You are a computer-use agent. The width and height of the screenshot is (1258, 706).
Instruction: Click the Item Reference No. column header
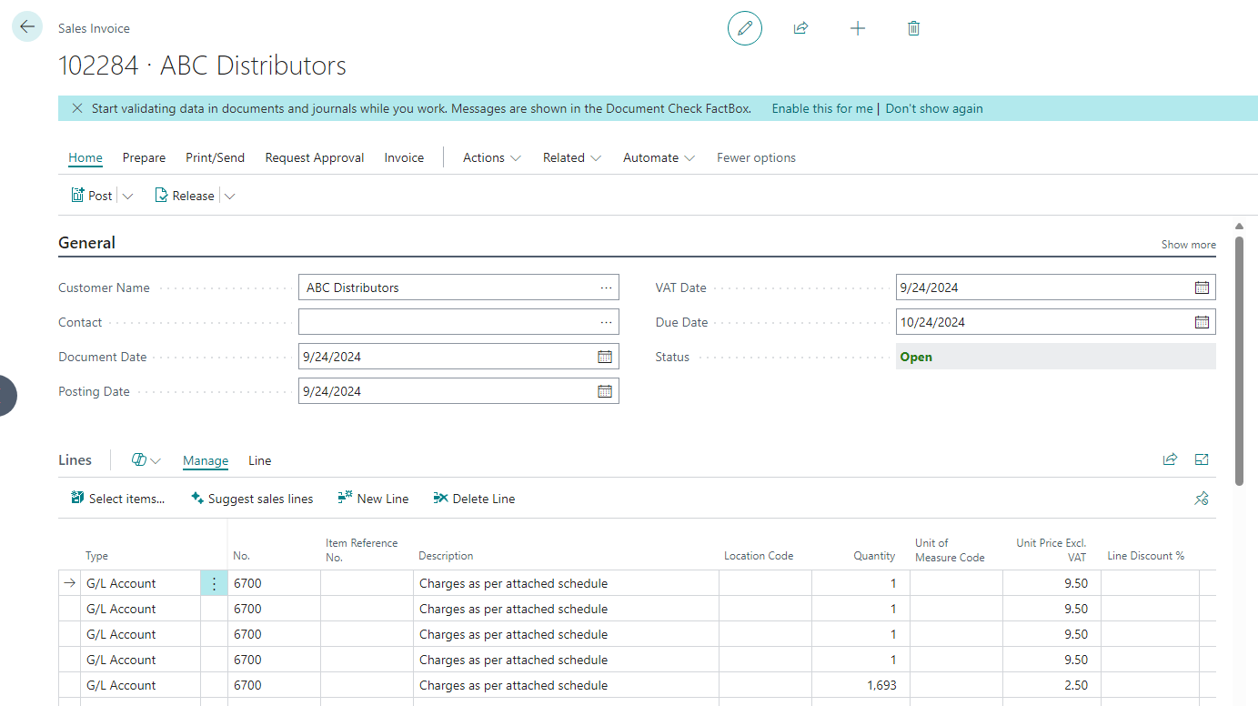click(362, 550)
